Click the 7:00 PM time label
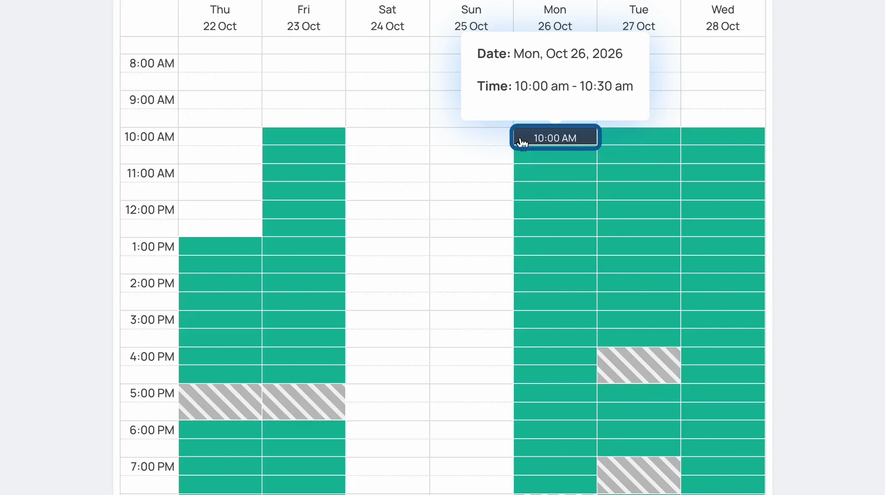The image size is (885, 495). (x=152, y=466)
